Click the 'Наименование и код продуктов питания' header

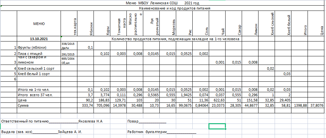click(x=175, y=8)
